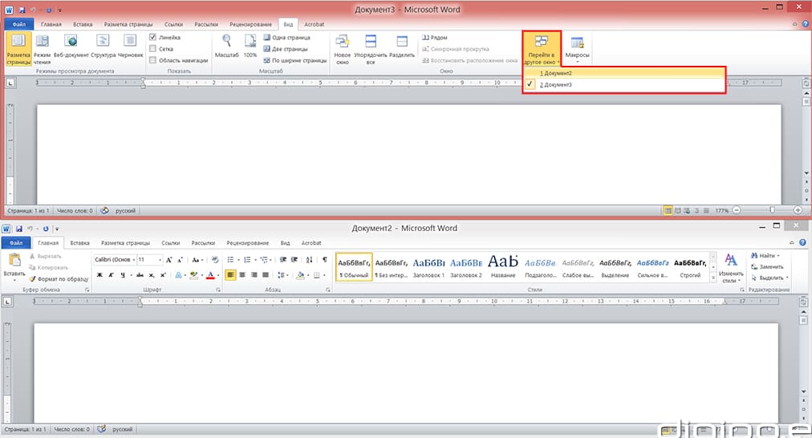Image resolution: width=812 pixels, height=438 pixels.
Task: Open font size dropdown showing 11
Action: coord(160,260)
